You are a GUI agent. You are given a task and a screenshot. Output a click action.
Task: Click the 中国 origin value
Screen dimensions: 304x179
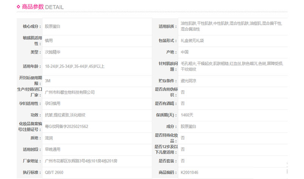pos(184,52)
